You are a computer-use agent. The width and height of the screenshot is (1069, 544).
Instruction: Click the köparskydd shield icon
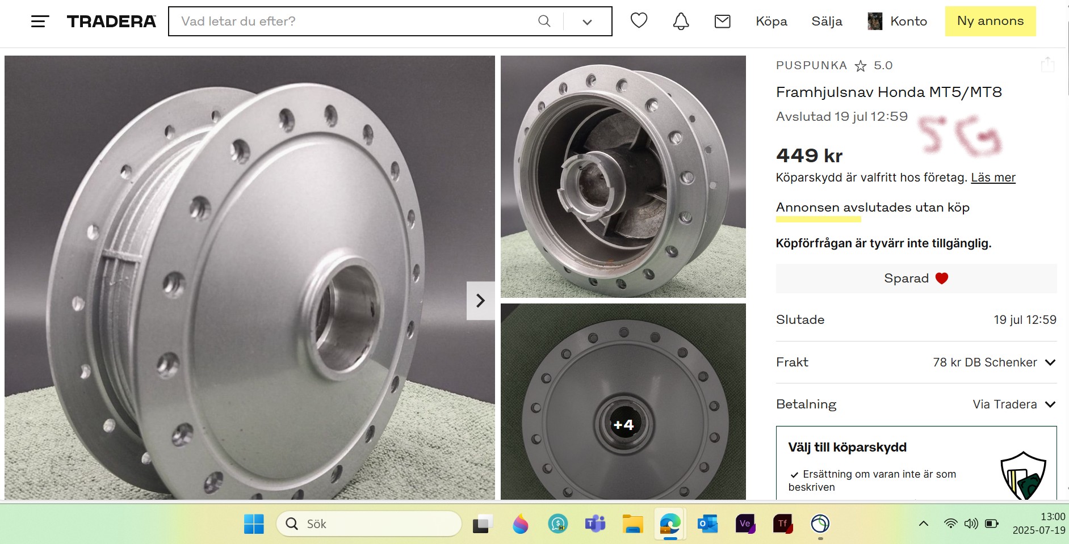[x=1023, y=475]
